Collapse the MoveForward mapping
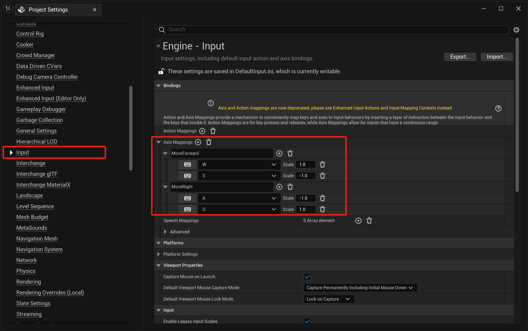Viewport: 528px width, 331px height. click(165, 153)
